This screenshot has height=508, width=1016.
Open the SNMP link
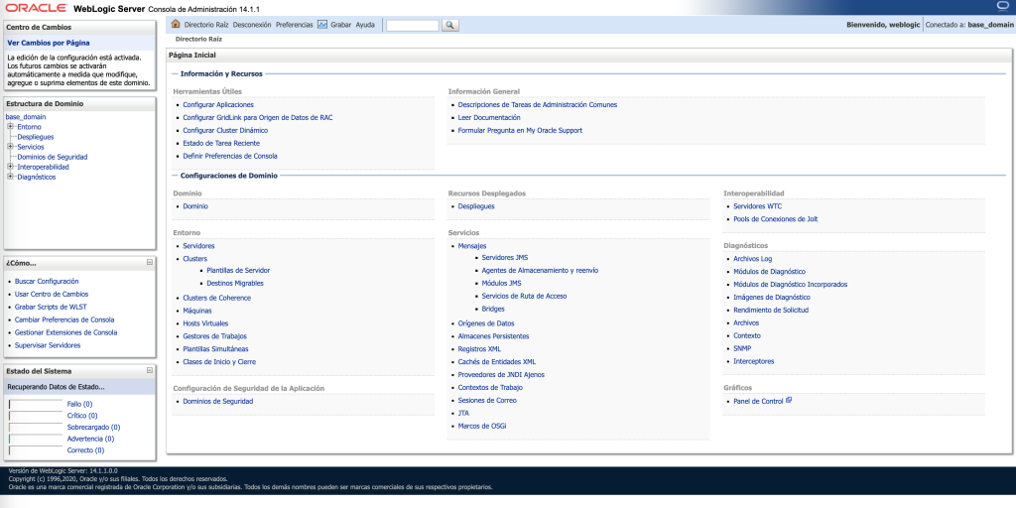click(742, 348)
